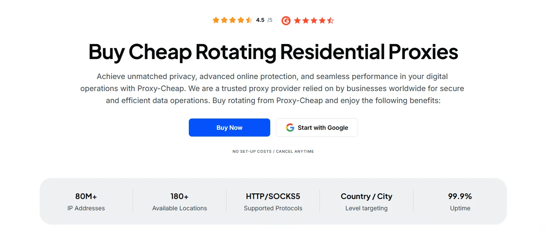This screenshot has width=545, height=234.
Task: Open the 80M+ IP Addresses stat
Action: point(86,201)
